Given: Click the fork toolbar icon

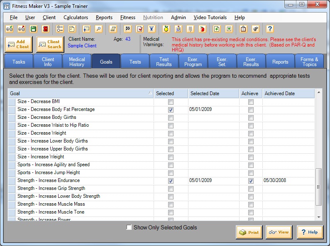Looking at the screenshot, I should [x=190, y=29].
